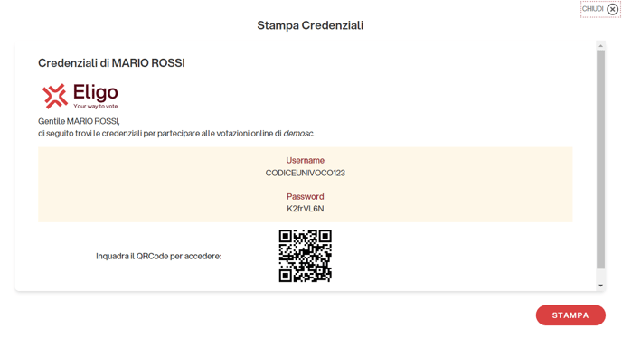Click the vertical scrollbar thumb
The width and height of the screenshot is (622, 338).
(x=600, y=159)
